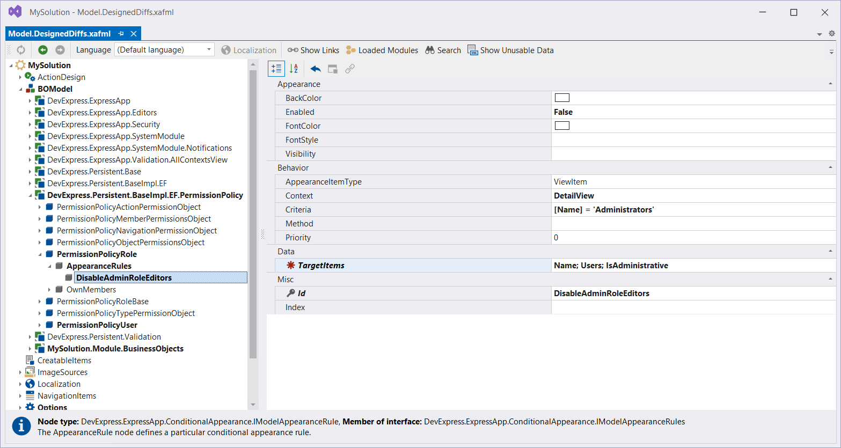This screenshot has height=448, width=841.
Task: Click the Options gear icon in tree
Action: 30,407
